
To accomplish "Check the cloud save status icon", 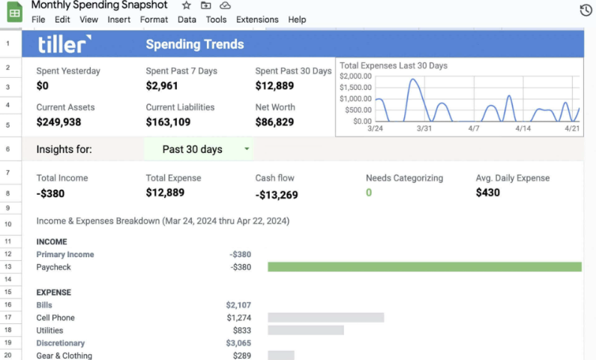I will [x=225, y=5].
